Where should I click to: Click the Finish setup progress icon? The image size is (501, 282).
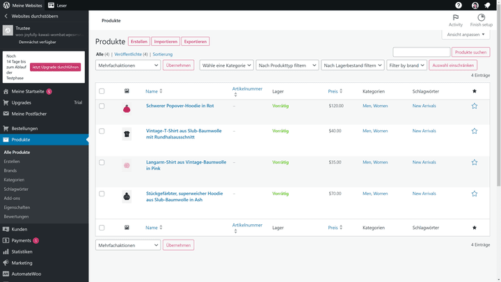pyautogui.click(x=482, y=17)
